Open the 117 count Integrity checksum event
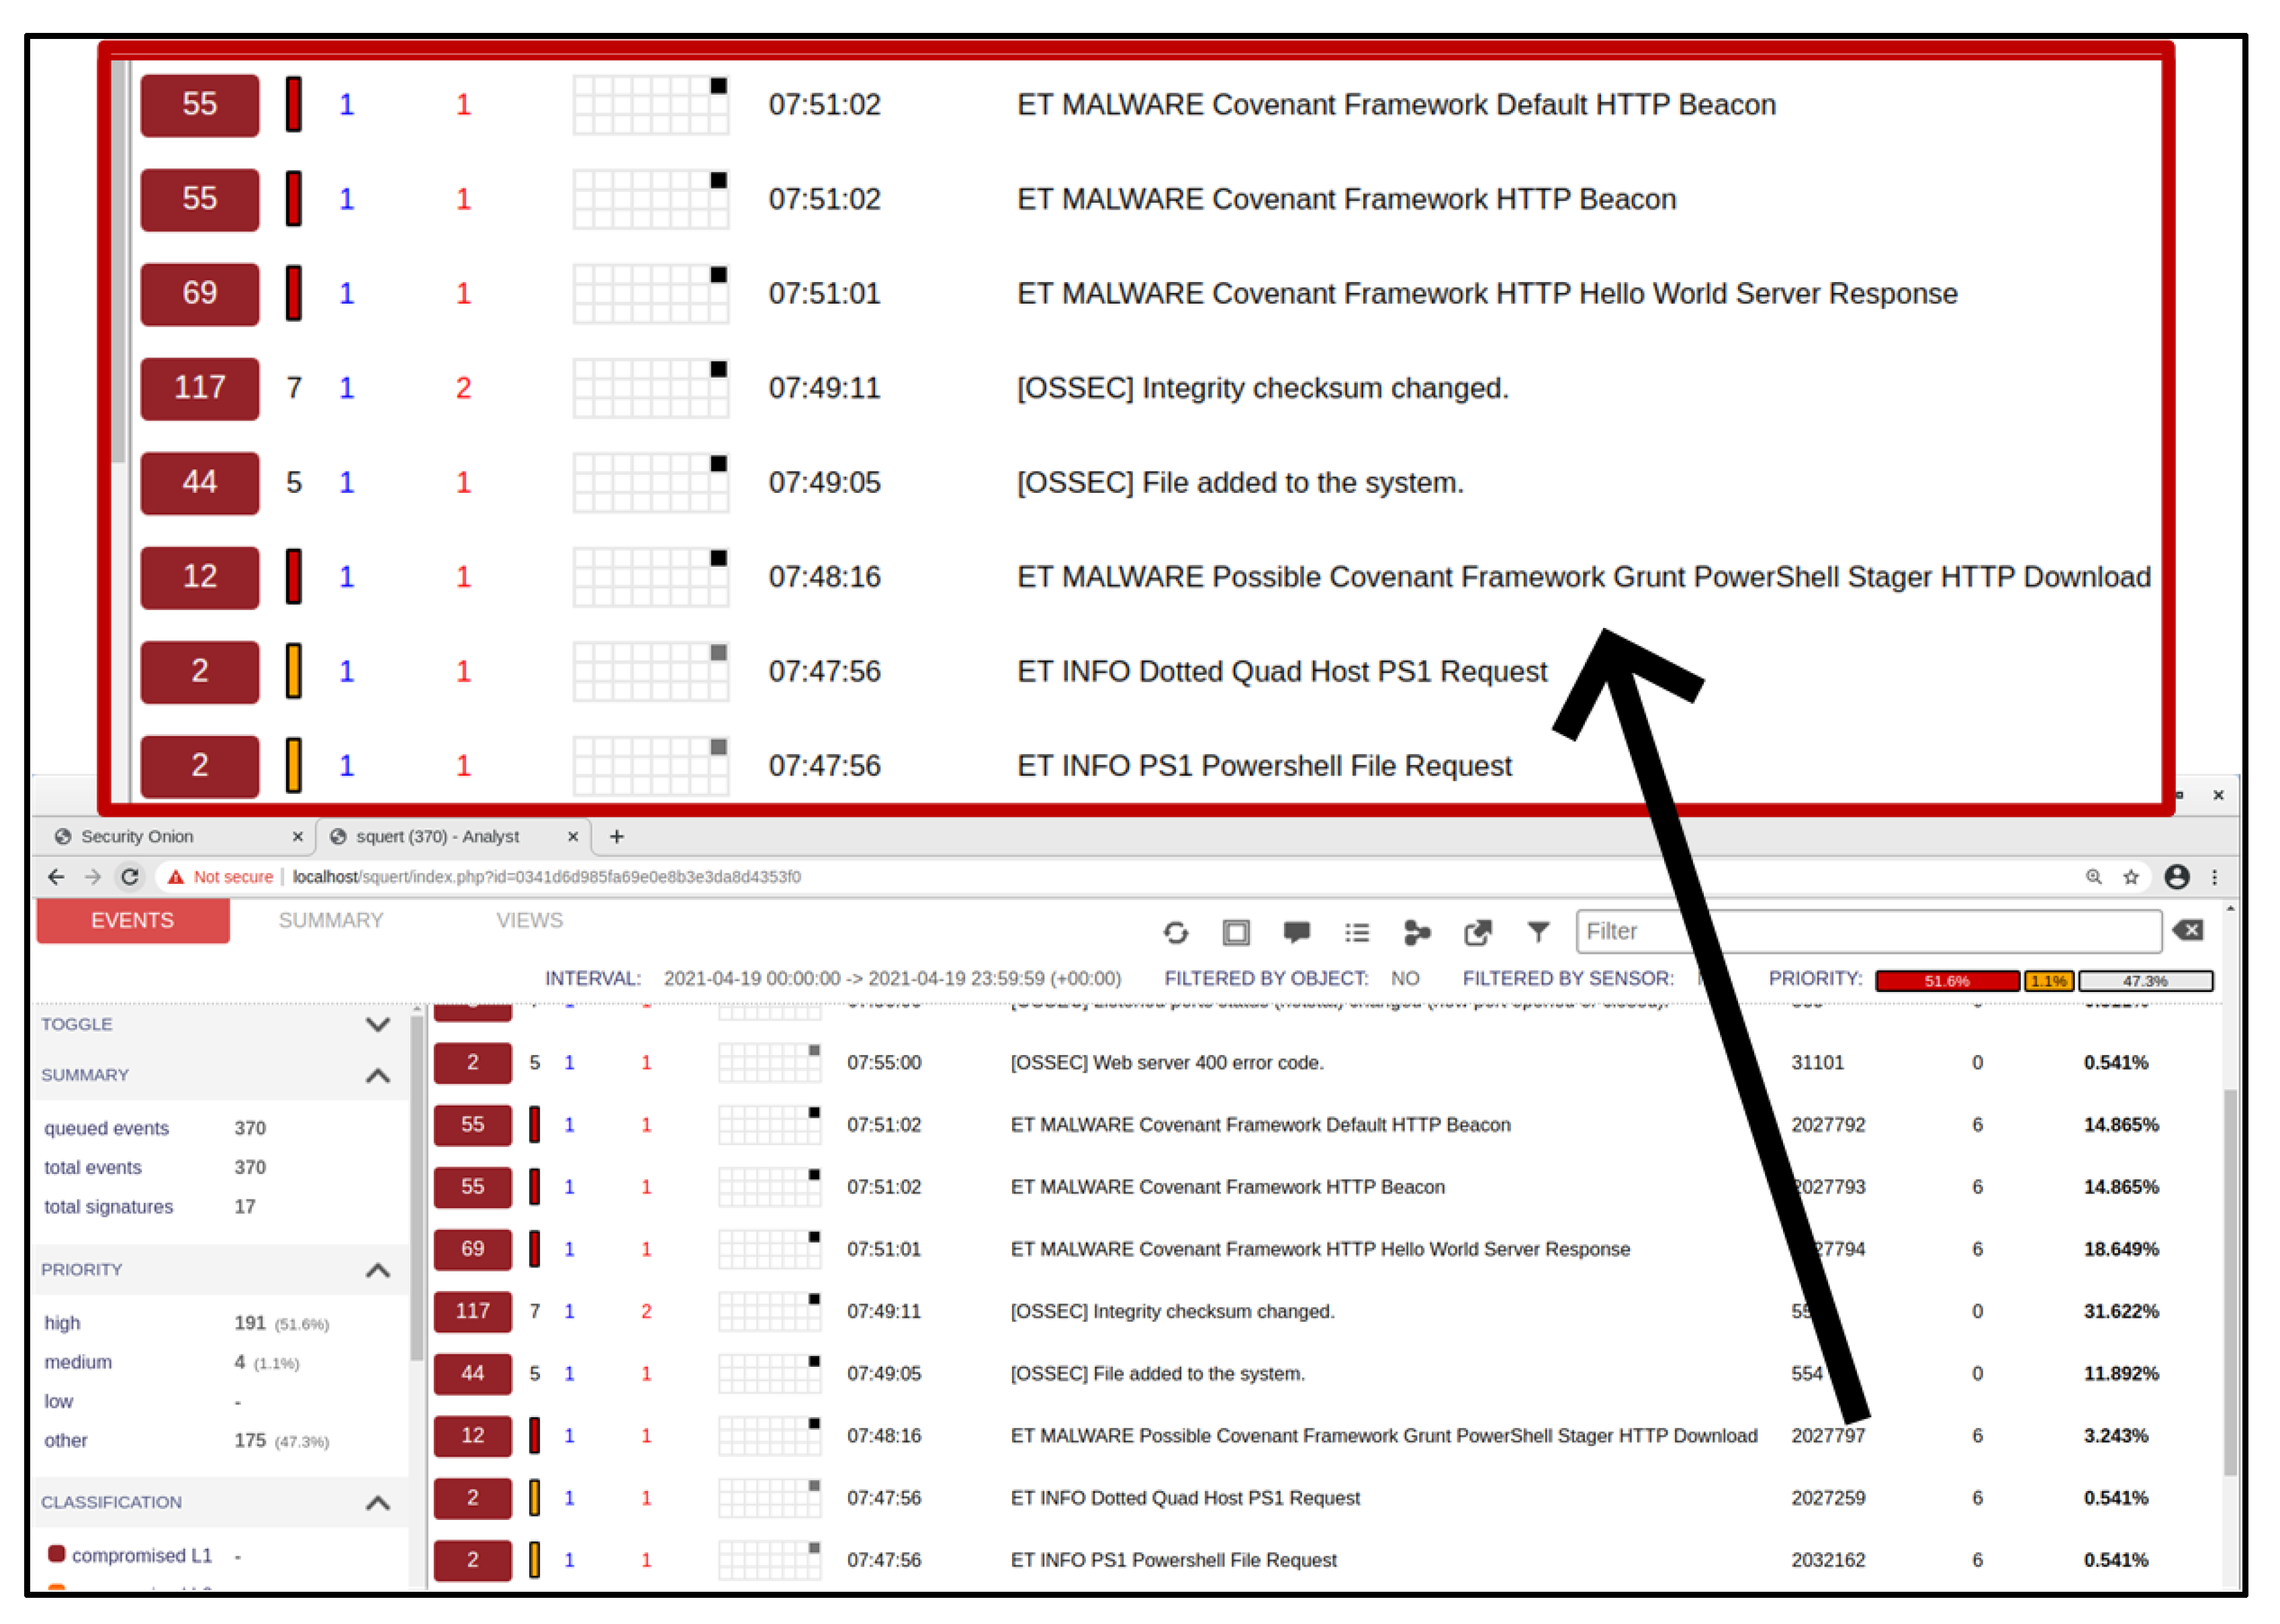The image size is (2280, 1624). point(472,1311)
